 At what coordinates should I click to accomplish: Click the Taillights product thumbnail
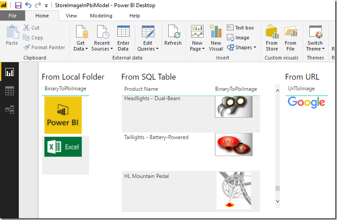(x=234, y=144)
